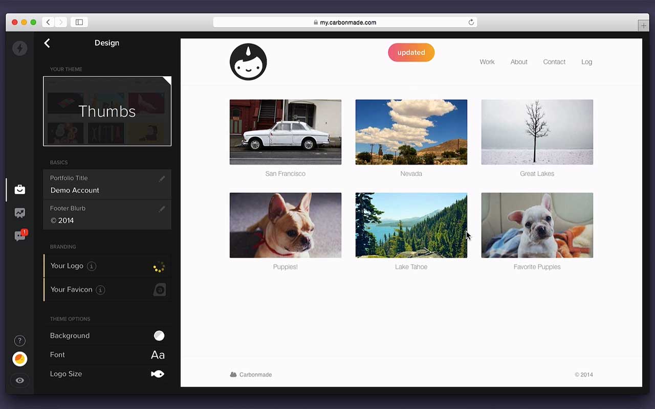Click the lightning bolt icon at top left

tap(19, 48)
